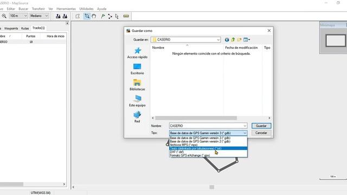The width and height of the screenshot is (347, 195).
Task: Go up one folder level
Action: coord(233,40)
